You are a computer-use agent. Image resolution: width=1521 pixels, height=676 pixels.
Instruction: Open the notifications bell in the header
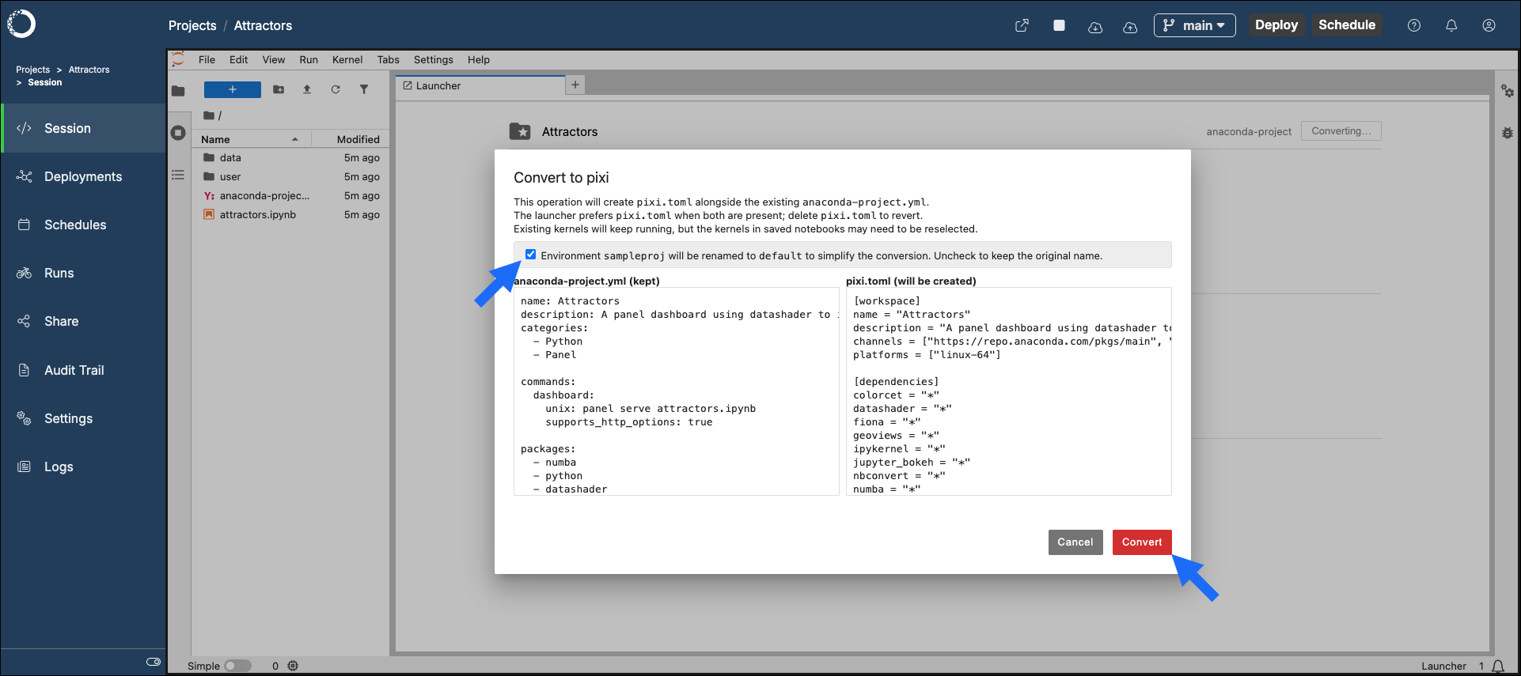tap(1451, 25)
